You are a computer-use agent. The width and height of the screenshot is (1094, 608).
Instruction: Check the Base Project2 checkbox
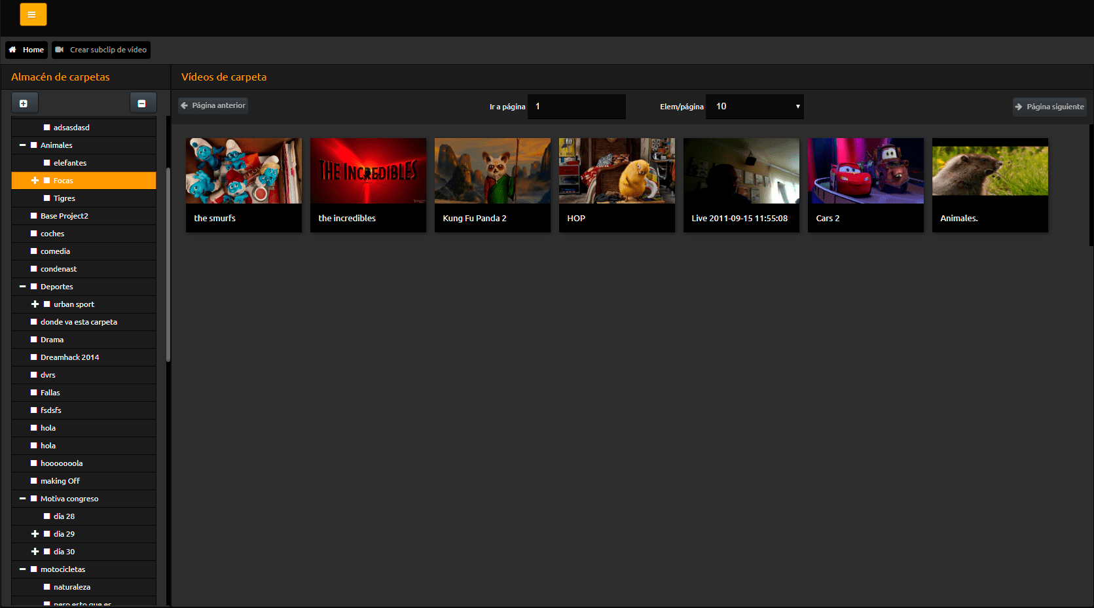(x=34, y=216)
